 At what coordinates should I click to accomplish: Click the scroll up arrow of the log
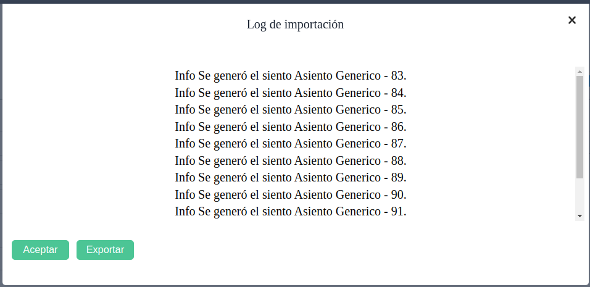[580, 71]
